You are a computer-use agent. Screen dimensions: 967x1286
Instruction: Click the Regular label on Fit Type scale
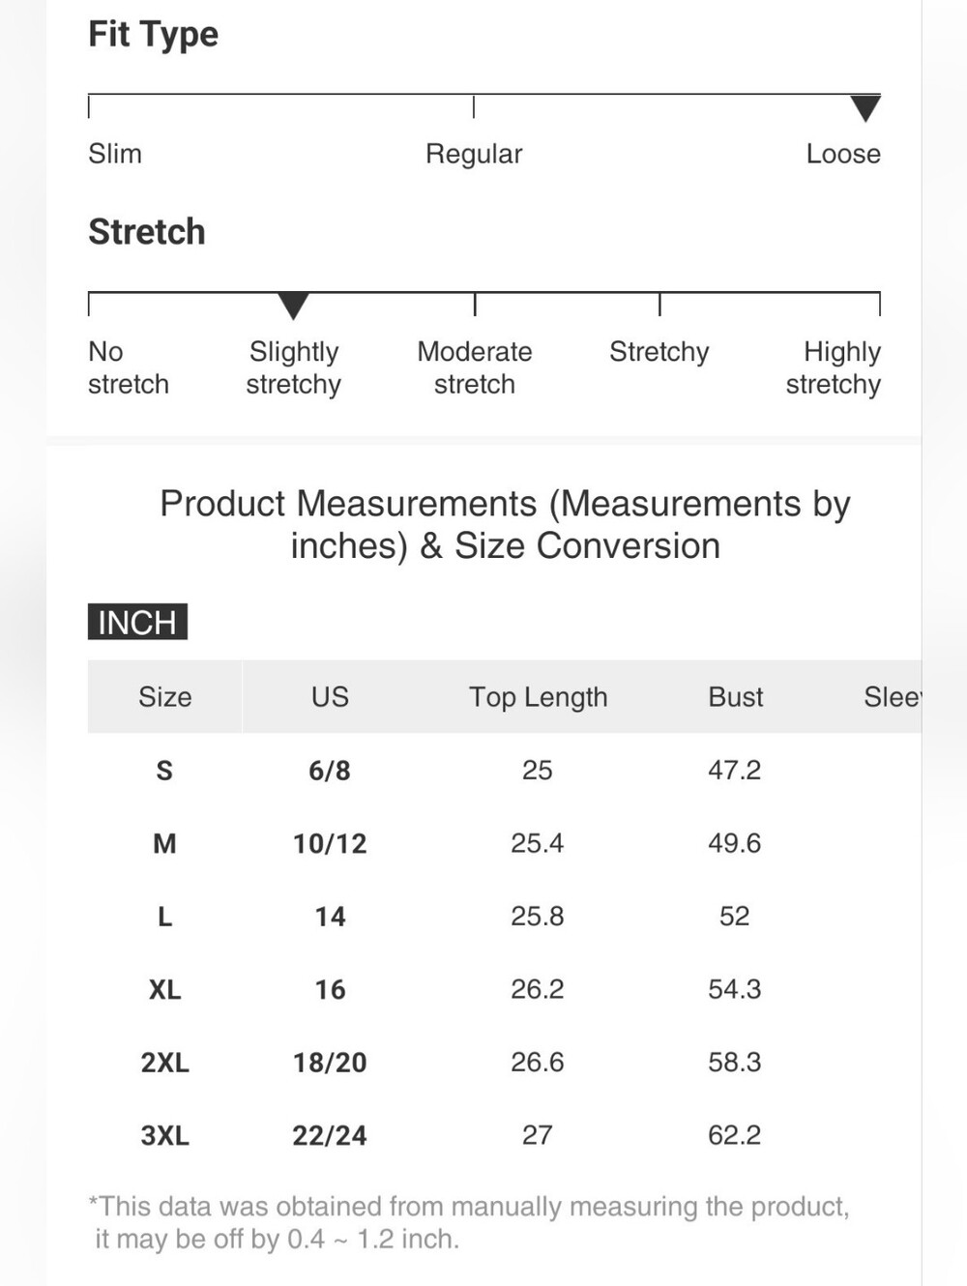[474, 154]
